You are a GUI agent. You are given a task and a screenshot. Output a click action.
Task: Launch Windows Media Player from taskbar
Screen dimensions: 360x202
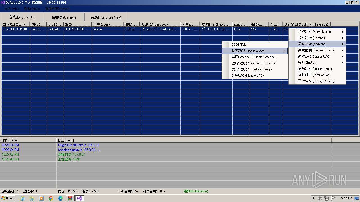(x=41, y=198)
